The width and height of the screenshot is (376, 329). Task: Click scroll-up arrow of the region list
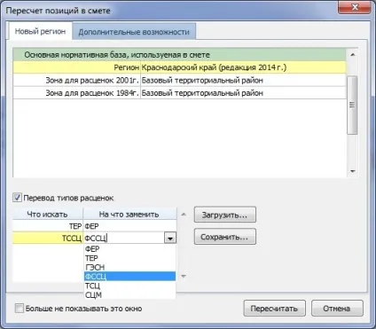coord(352,55)
